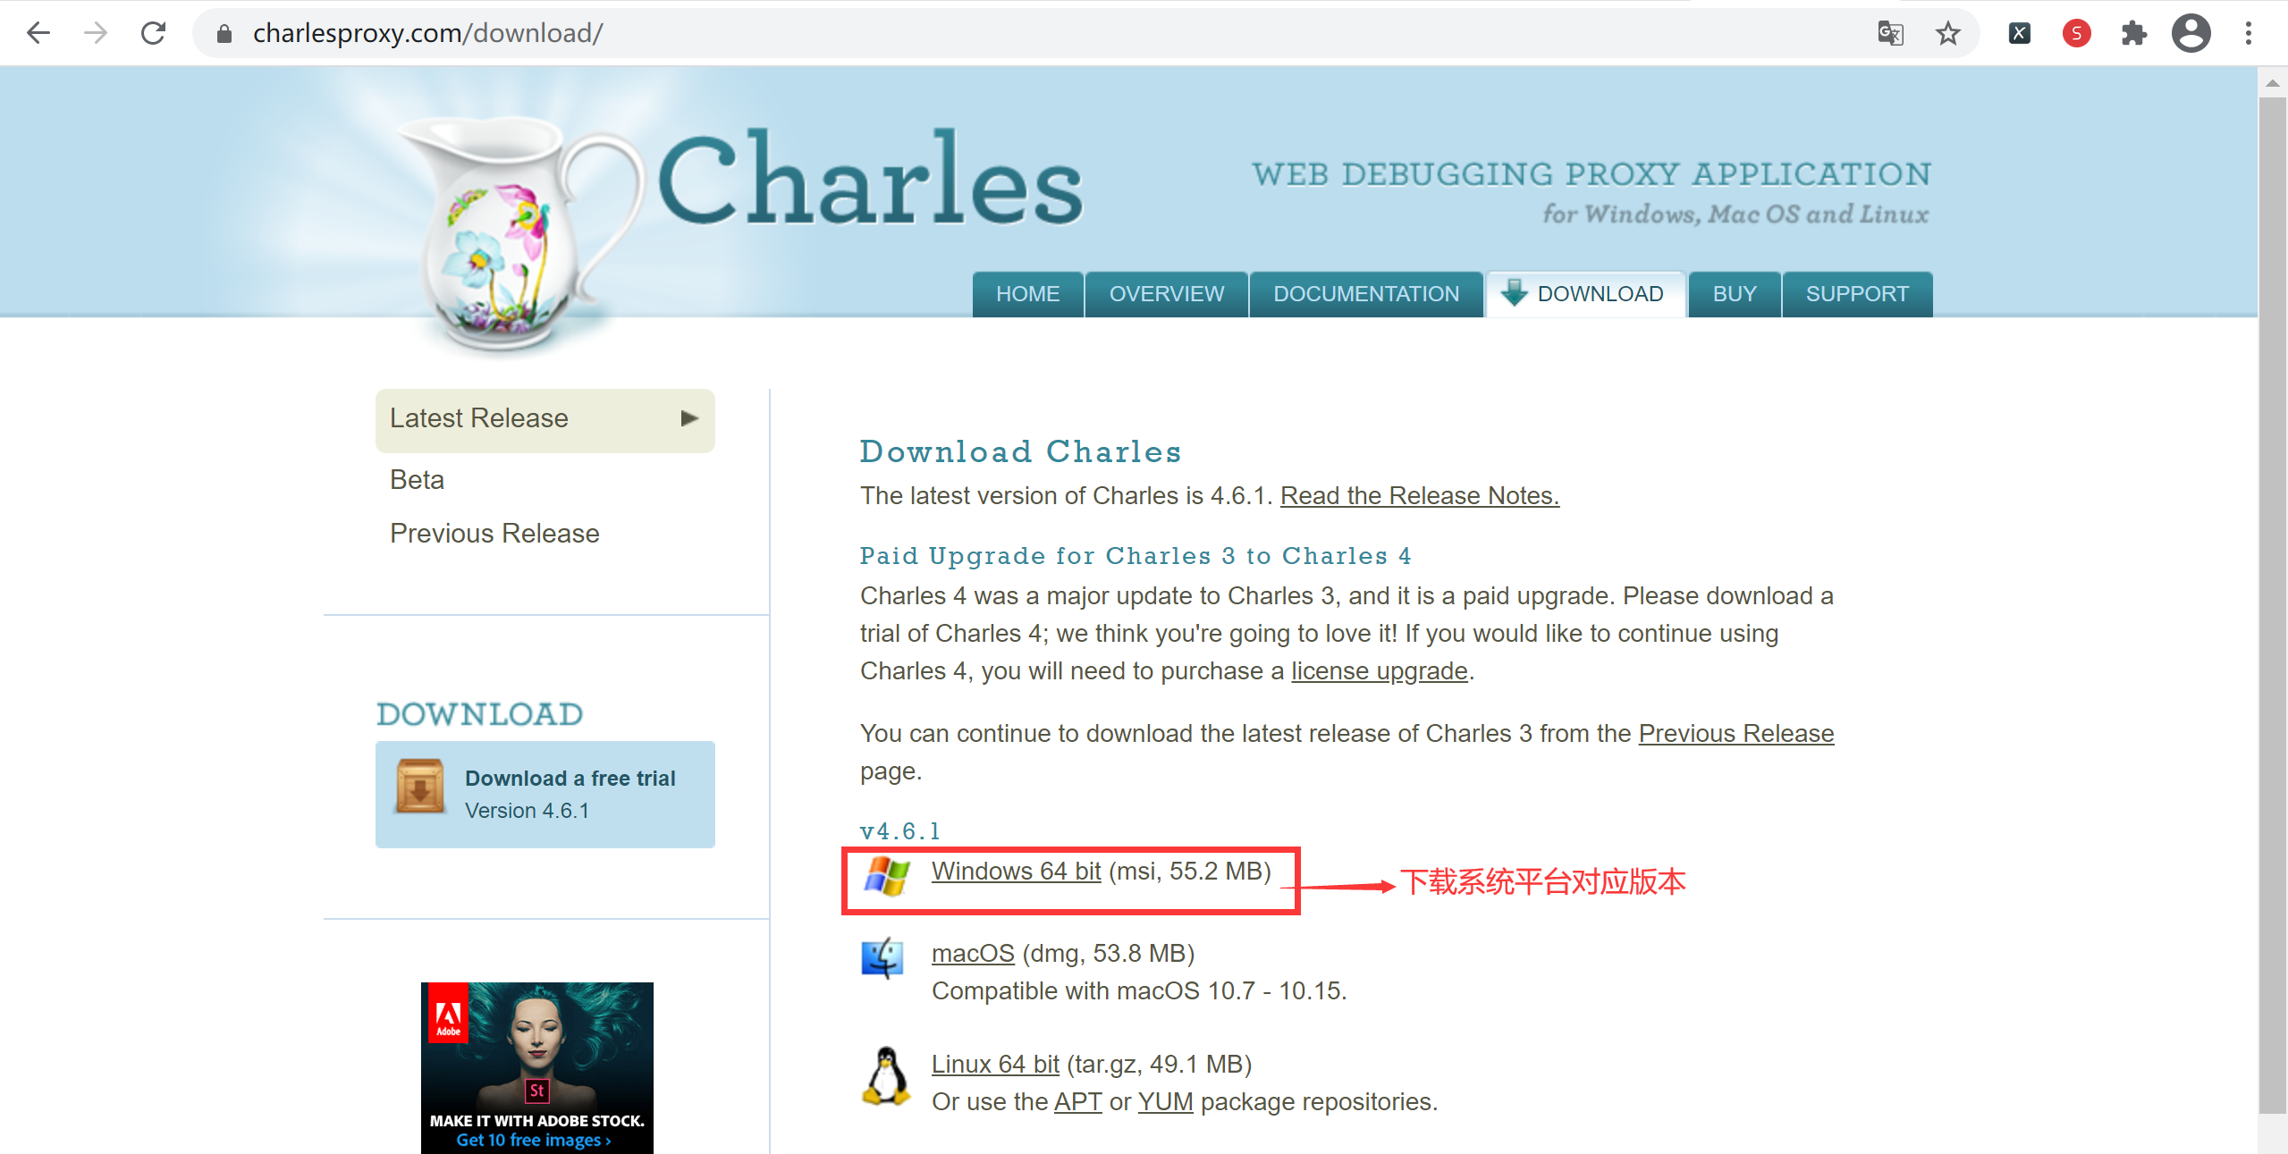Screen dimensions: 2288x1154
Task: Expand the Latest Release sidebar arrow
Action: coord(688,418)
